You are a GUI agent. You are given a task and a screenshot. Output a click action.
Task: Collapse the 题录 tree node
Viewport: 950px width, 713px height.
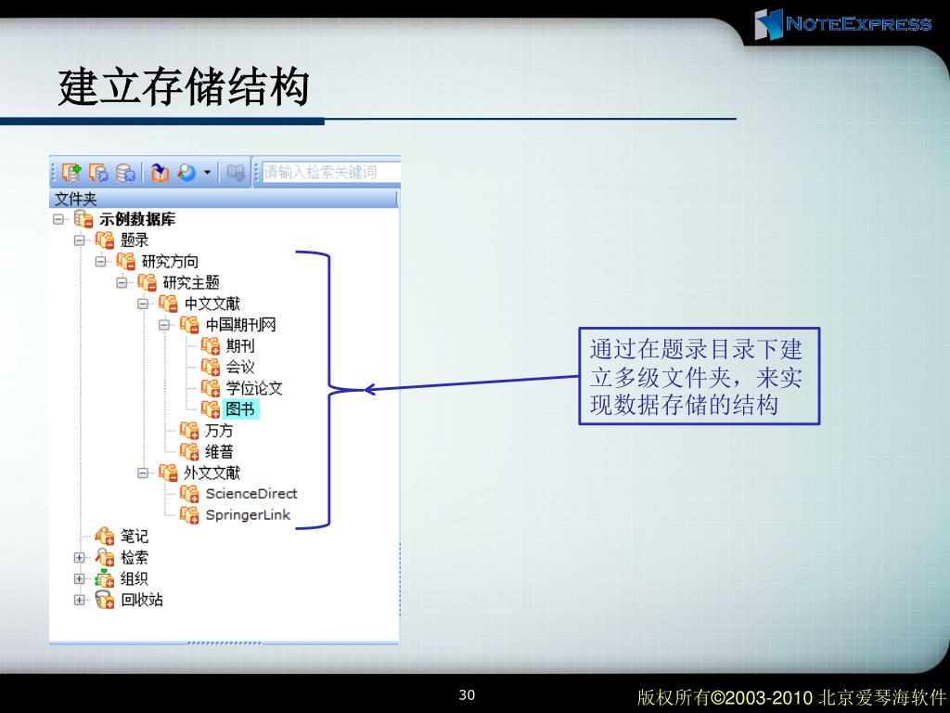pos(80,240)
